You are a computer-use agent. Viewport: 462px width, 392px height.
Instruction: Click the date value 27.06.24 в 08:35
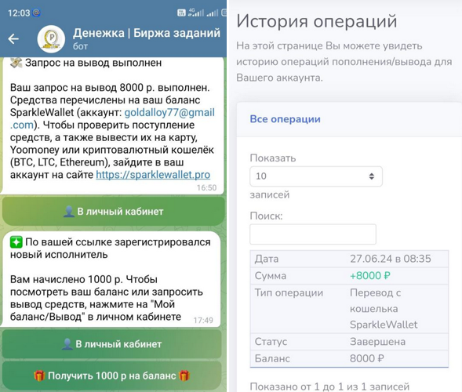391,259
